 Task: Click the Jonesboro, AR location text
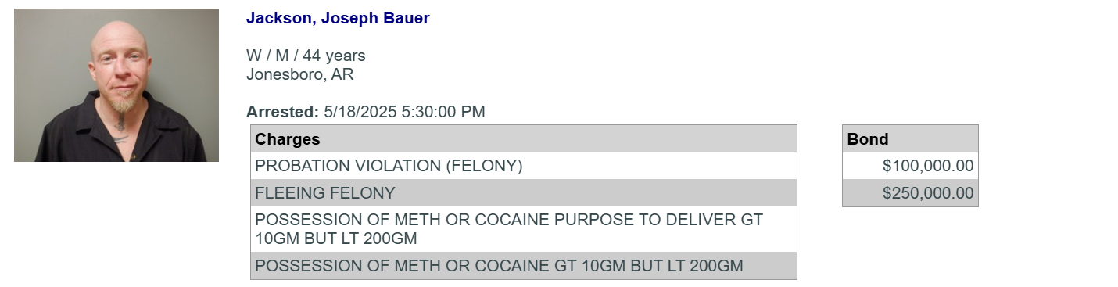click(300, 75)
